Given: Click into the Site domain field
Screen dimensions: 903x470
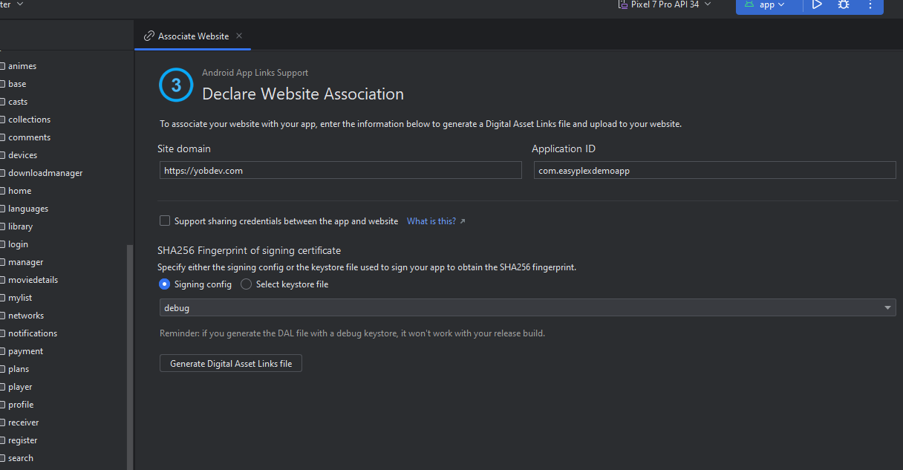Looking at the screenshot, I should 341,171.
